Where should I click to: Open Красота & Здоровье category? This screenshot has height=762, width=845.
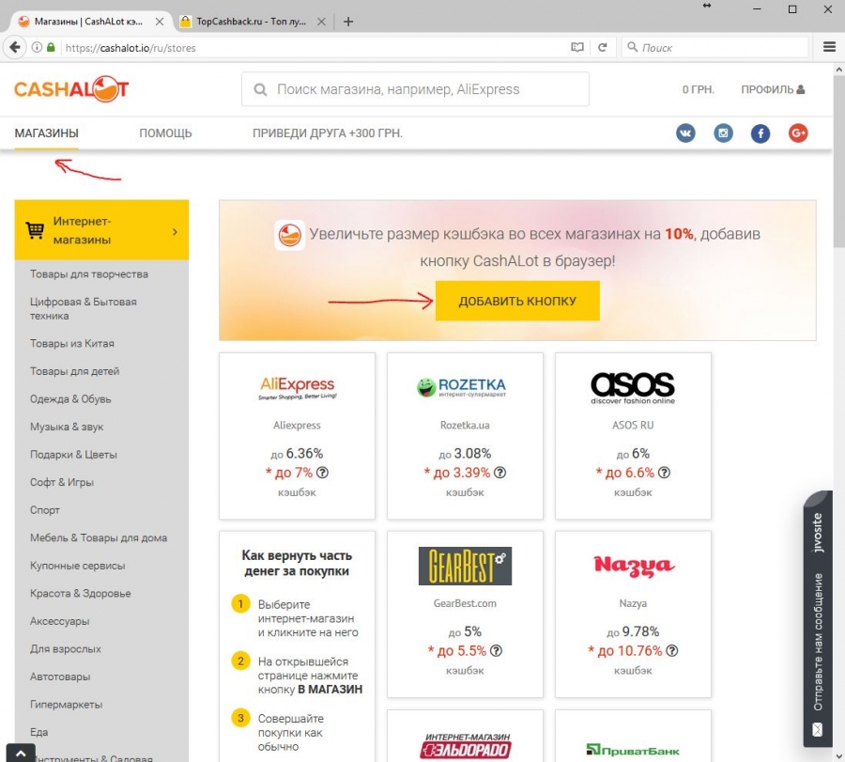click(x=81, y=593)
